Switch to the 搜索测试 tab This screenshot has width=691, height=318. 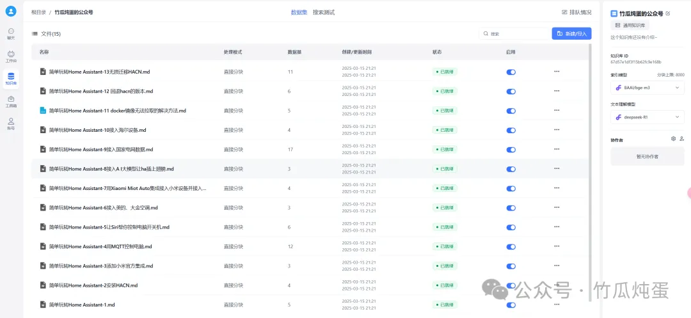pyautogui.click(x=324, y=12)
